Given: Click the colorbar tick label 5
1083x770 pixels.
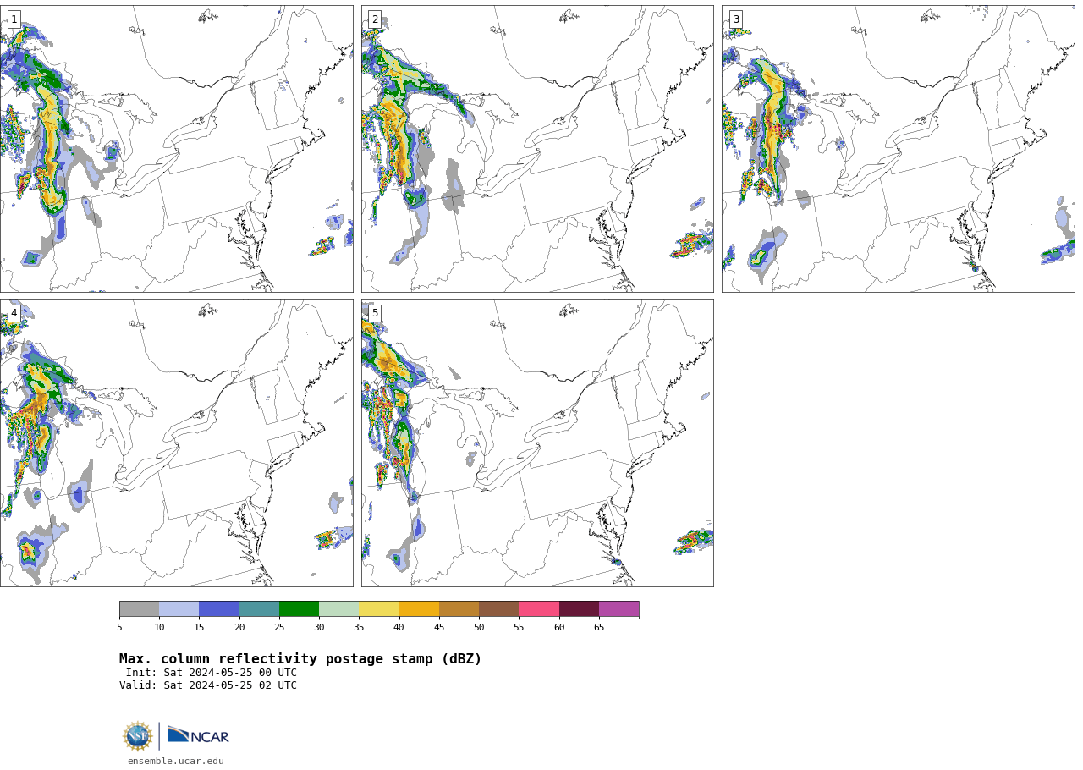Looking at the screenshot, I should [119, 627].
